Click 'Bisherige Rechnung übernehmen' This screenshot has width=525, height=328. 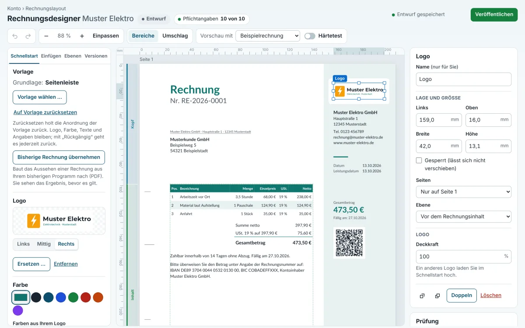(59, 157)
